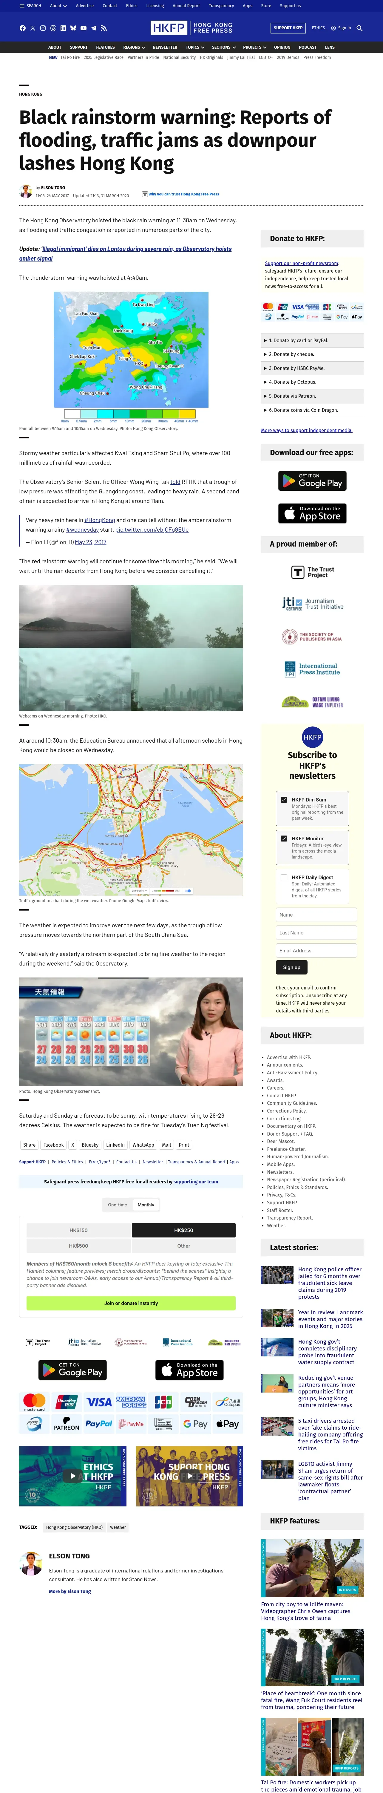Open HKFP Facebook page icon in header
This screenshot has width=383, height=1793.
click(x=22, y=28)
